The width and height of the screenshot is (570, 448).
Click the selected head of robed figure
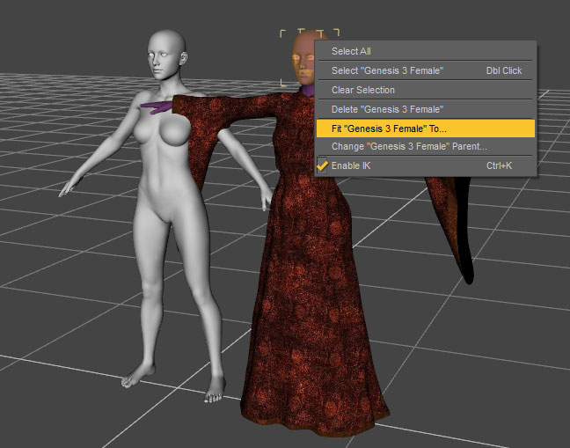(303, 58)
